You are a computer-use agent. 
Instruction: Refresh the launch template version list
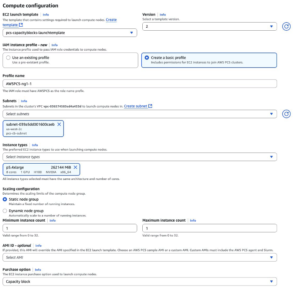[286, 27]
